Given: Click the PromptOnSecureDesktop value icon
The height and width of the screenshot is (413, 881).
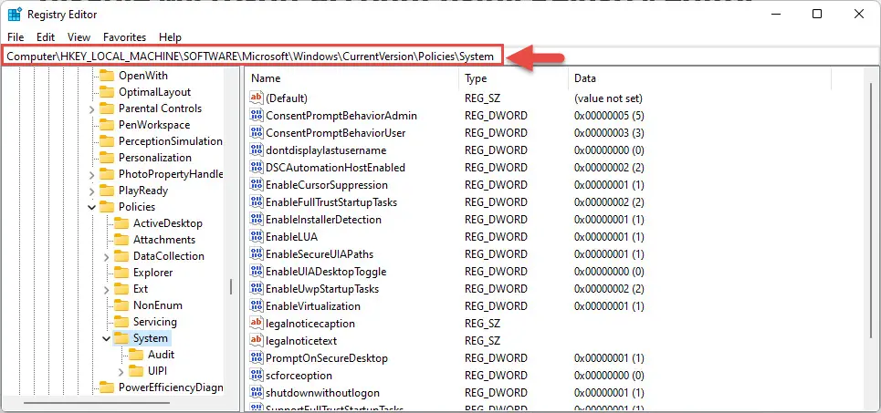Looking at the screenshot, I should [x=257, y=358].
